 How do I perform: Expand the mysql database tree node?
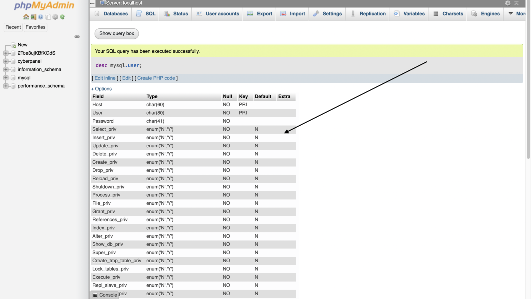pyautogui.click(x=6, y=78)
